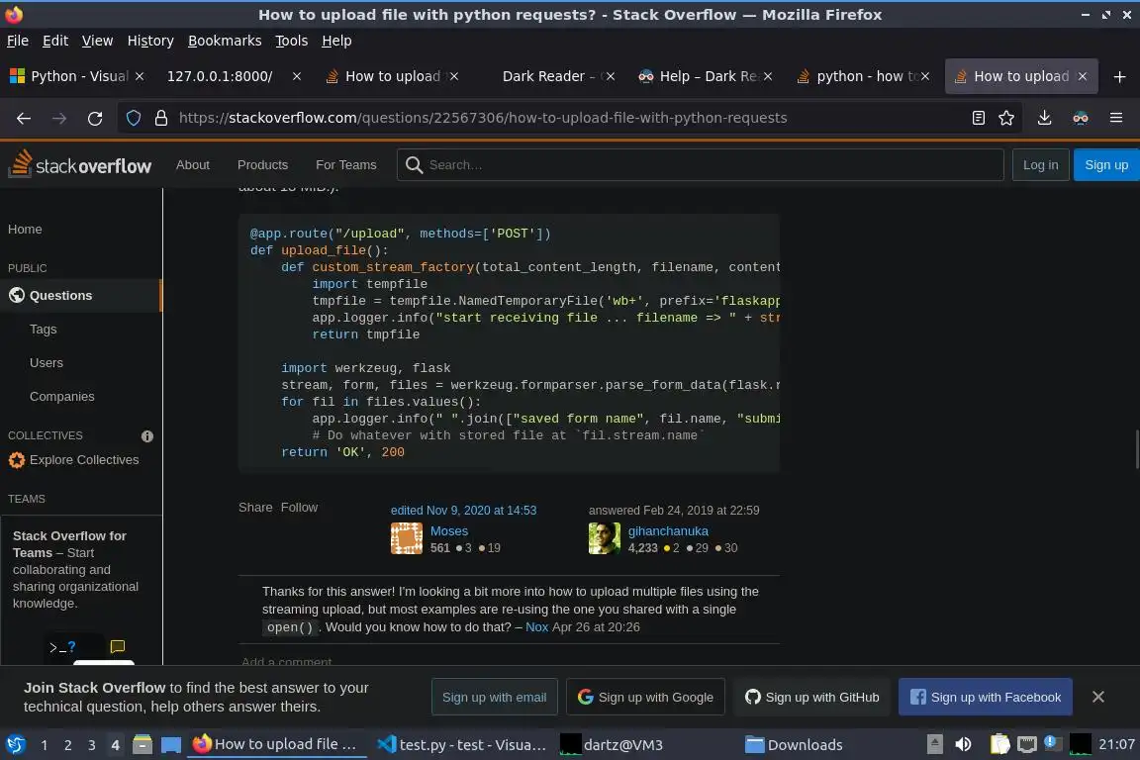Open a new tab with plus button
Screen dimensions: 1140x760
pyautogui.click(x=1119, y=76)
